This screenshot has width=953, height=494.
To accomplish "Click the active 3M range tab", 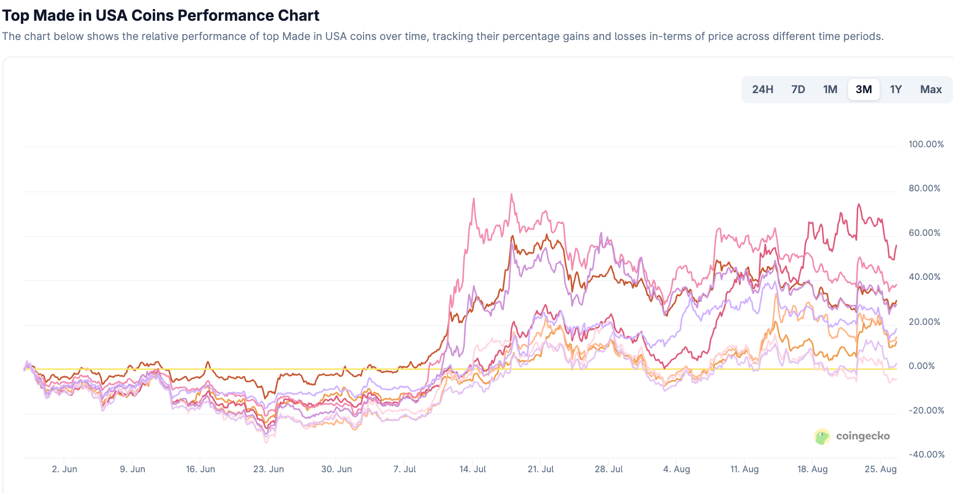I will (863, 90).
